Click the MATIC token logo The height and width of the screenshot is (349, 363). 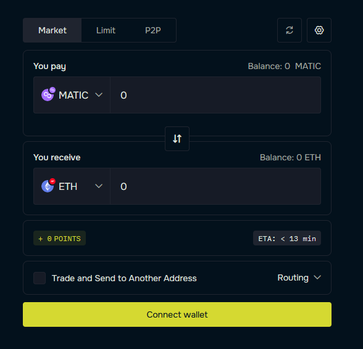click(48, 95)
